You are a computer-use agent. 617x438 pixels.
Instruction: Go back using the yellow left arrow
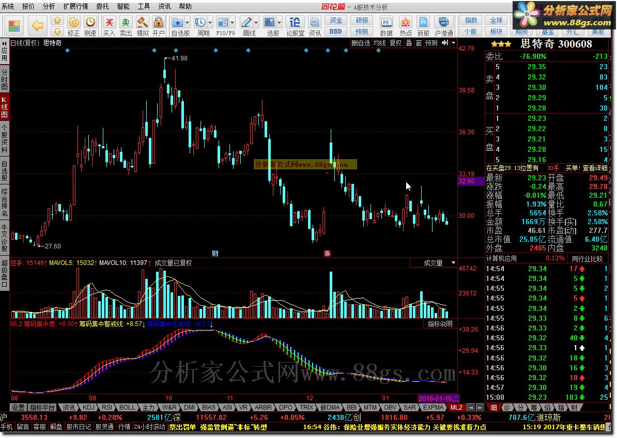[37, 26]
